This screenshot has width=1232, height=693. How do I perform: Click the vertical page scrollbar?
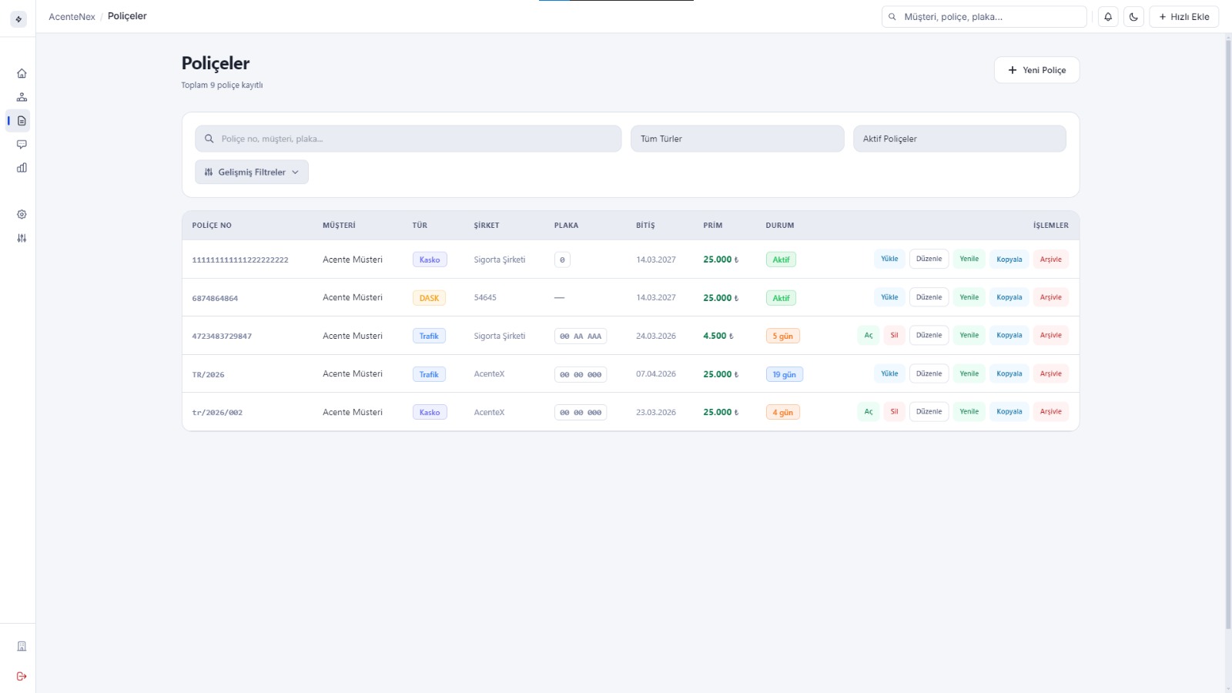pos(1228,331)
